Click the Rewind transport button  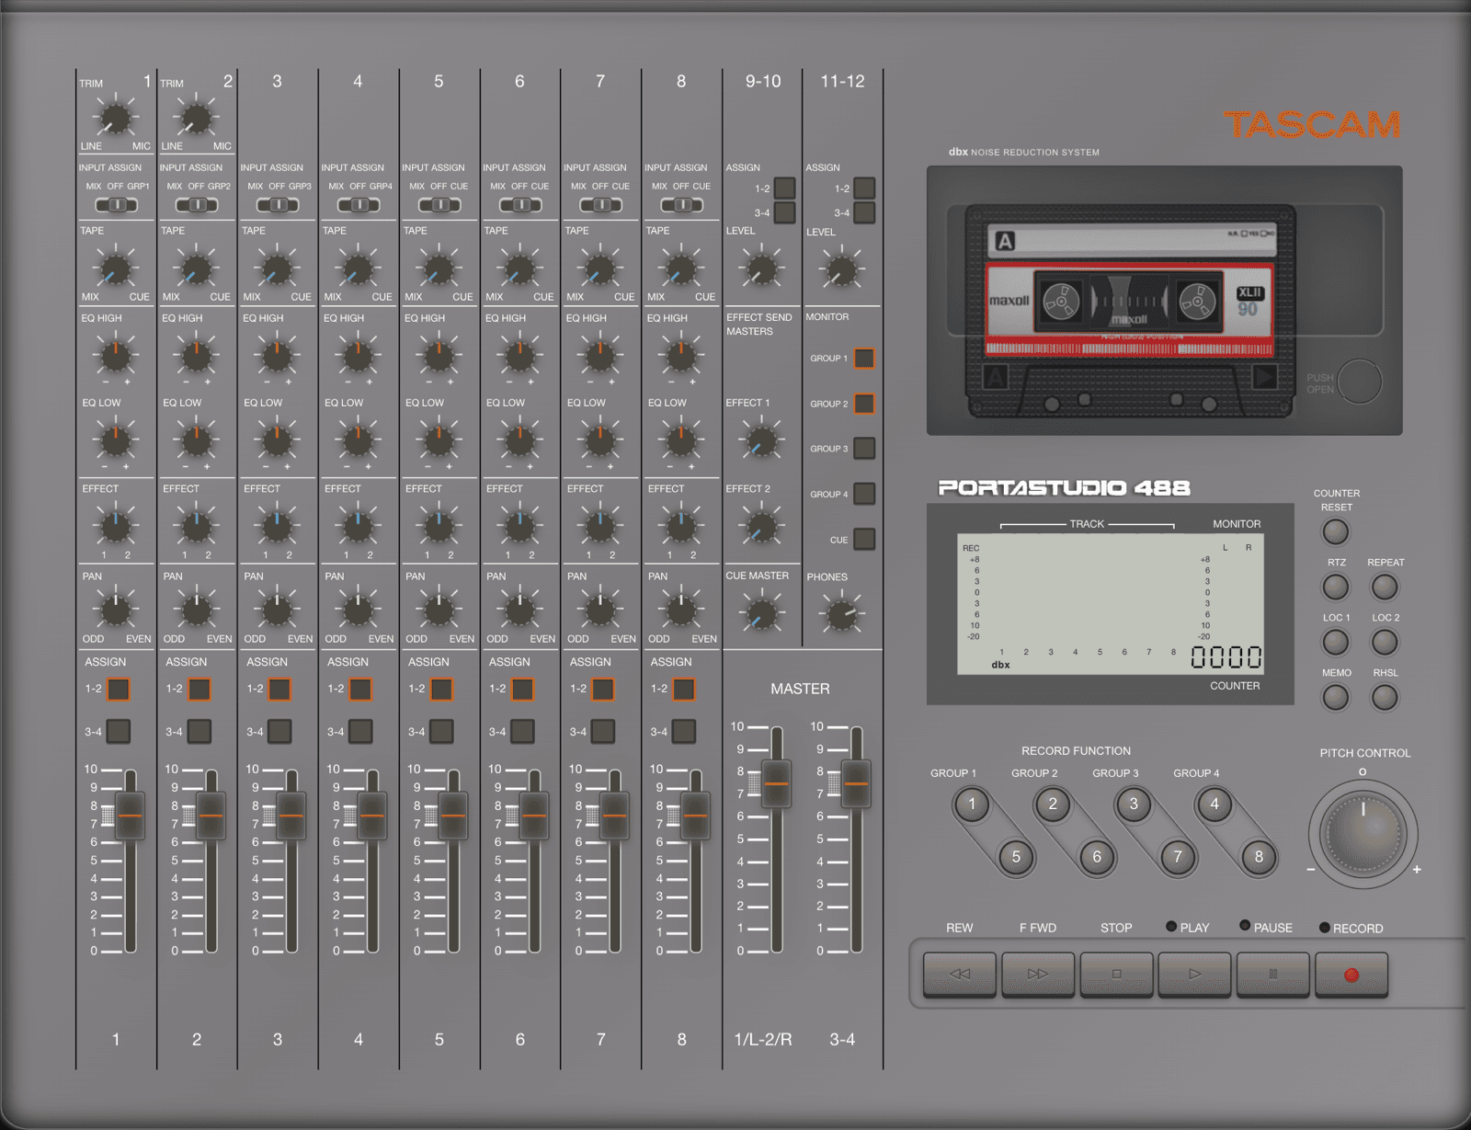(959, 975)
